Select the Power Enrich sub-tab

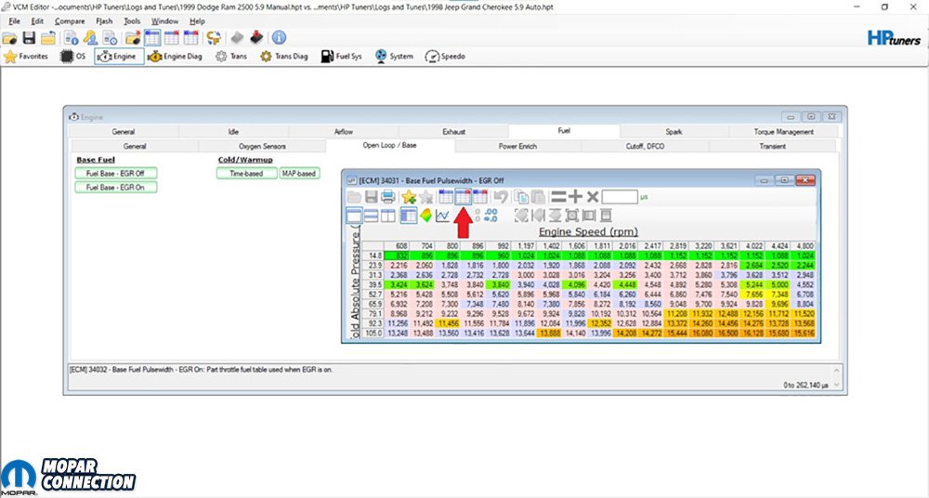pyautogui.click(x=517, y=146)
